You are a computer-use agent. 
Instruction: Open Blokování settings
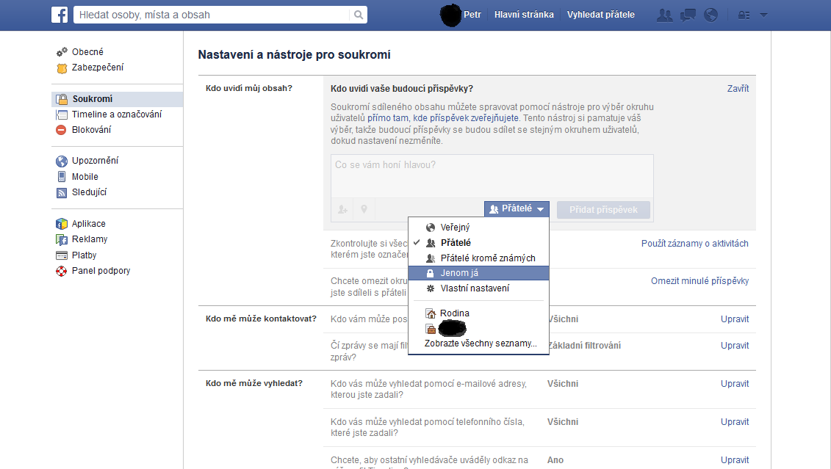91,130
